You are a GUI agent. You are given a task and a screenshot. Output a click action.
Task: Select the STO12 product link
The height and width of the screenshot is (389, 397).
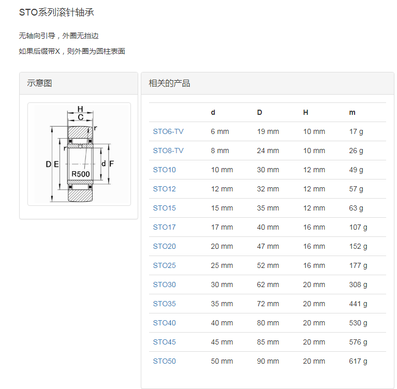(x=164, y=189)
